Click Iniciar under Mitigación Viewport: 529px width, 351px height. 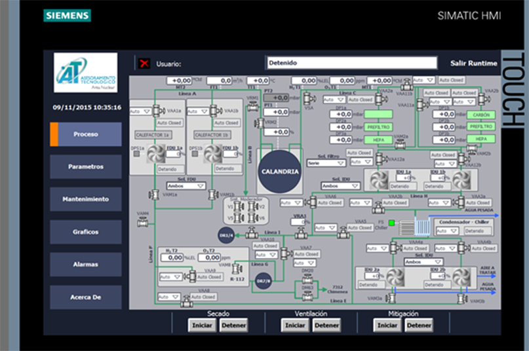[387, 325]
